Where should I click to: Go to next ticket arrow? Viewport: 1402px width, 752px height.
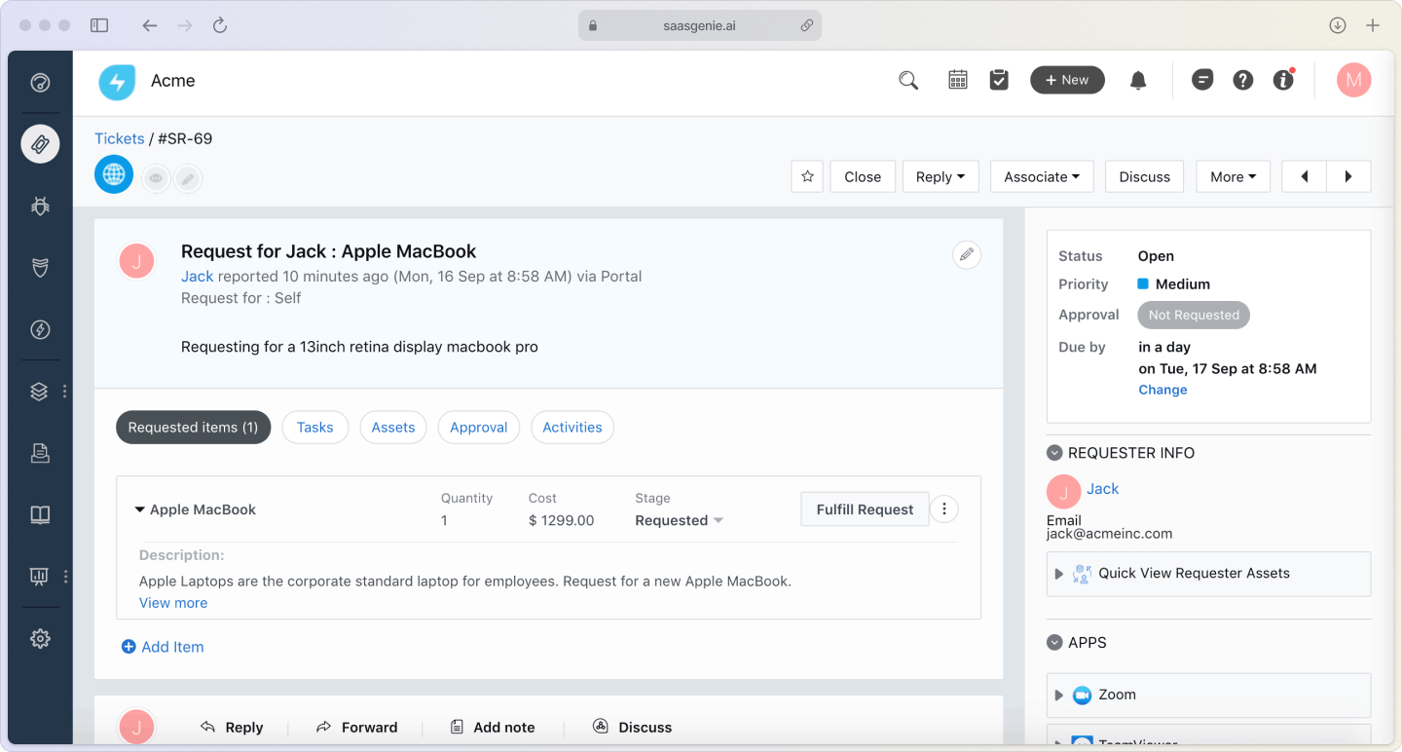point(1348,176)
